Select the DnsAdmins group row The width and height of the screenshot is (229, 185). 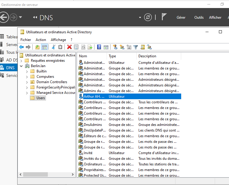click(93, 125)
